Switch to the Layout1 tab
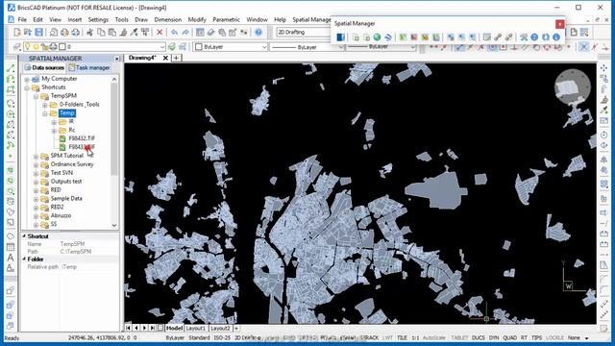 [195, 328]
